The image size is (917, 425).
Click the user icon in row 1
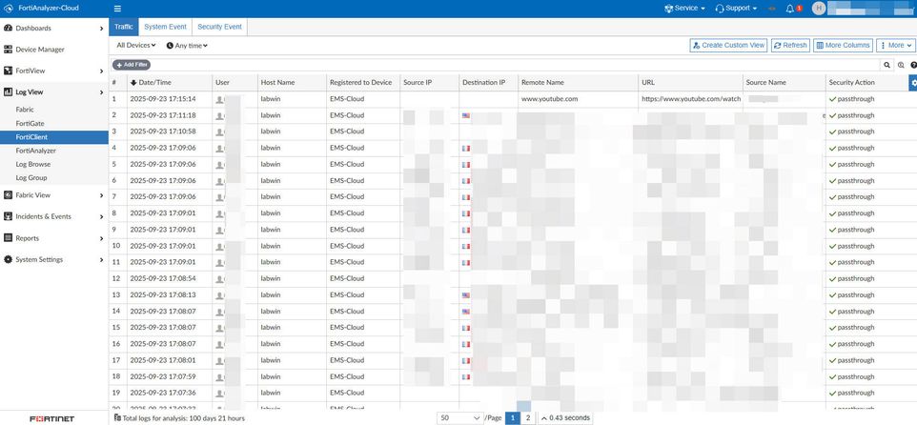coord(220,99)
